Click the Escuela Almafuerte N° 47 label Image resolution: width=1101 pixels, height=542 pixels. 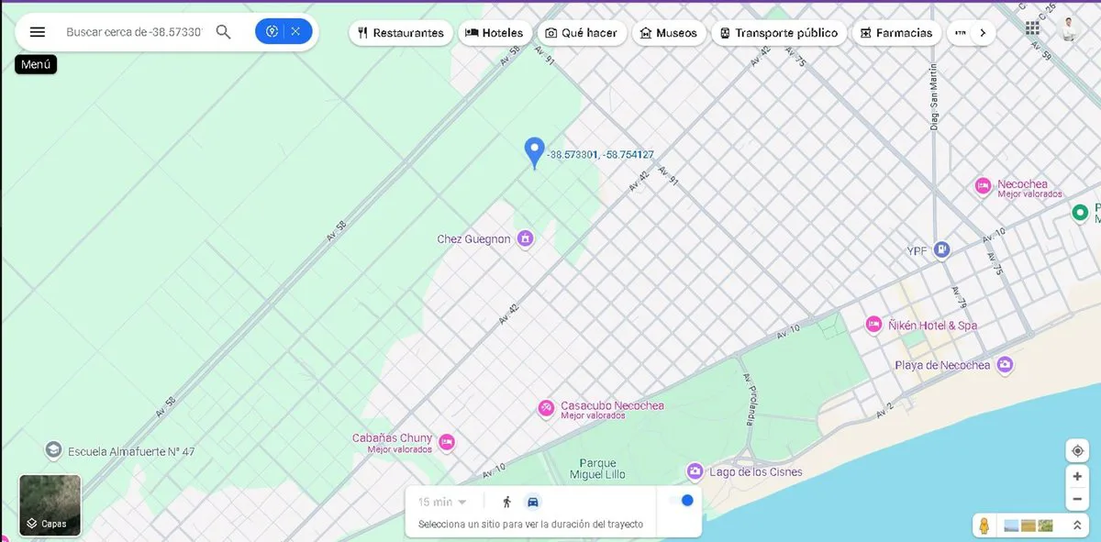130,451
